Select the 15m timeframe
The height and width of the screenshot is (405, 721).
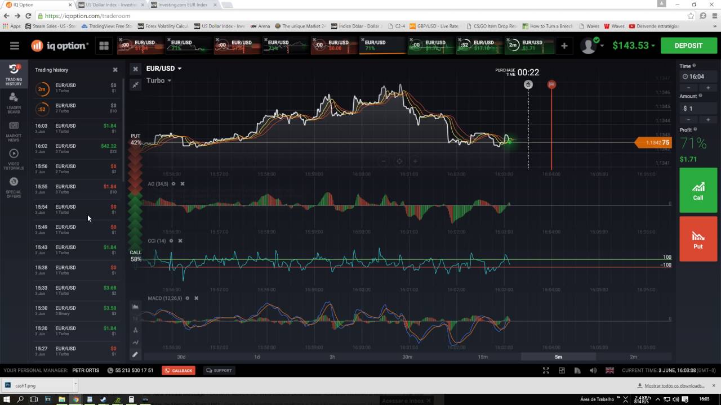[483, 357]
